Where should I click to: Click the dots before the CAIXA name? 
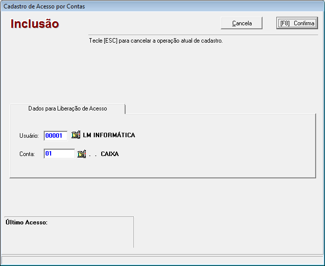pyautogui.click(x=92, y=155)
